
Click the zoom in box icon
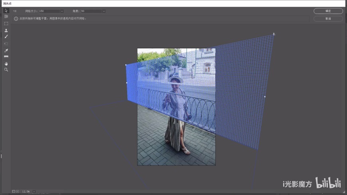17,191
